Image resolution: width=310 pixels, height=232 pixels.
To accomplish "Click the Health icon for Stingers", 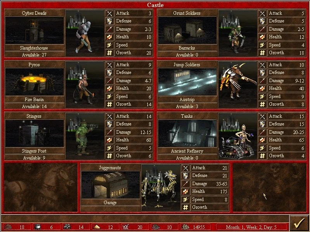I will pyautogui.click(x=109, y=140).
